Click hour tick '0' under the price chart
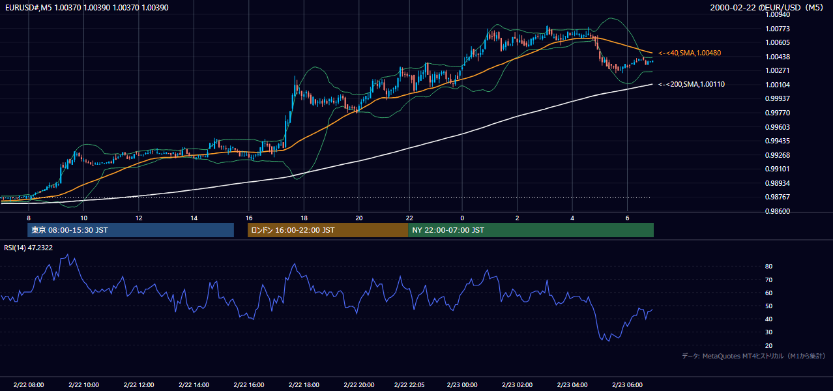This screenshot has height=391, width=833. point(461,218)
